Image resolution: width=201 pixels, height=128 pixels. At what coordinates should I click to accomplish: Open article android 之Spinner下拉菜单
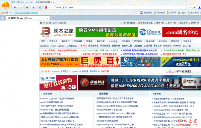point(58,99)
